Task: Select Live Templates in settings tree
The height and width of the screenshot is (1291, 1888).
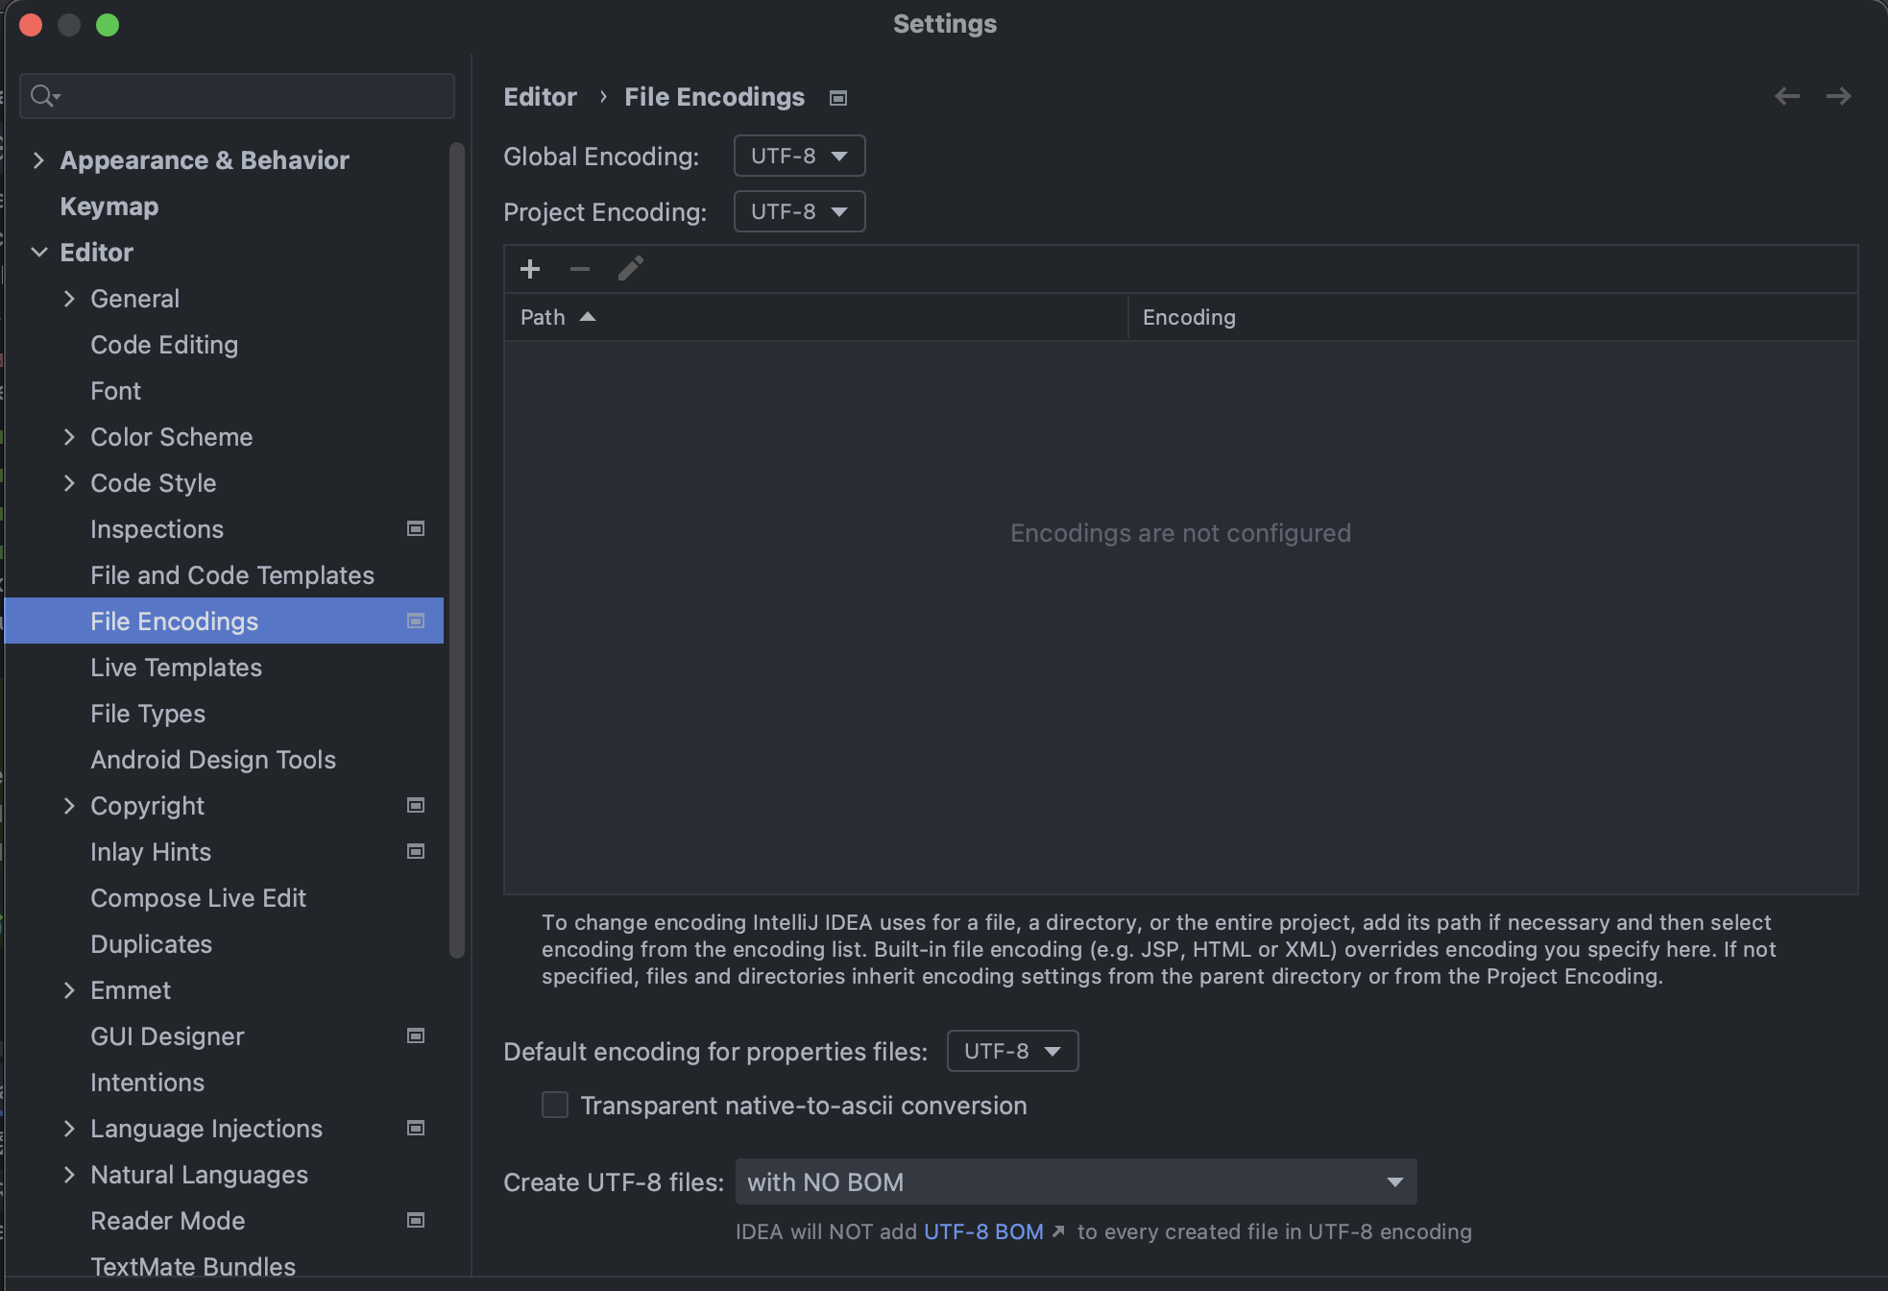Action: [x=176, y=668]
